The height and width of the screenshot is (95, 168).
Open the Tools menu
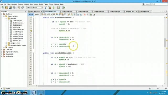coord(51,4)
